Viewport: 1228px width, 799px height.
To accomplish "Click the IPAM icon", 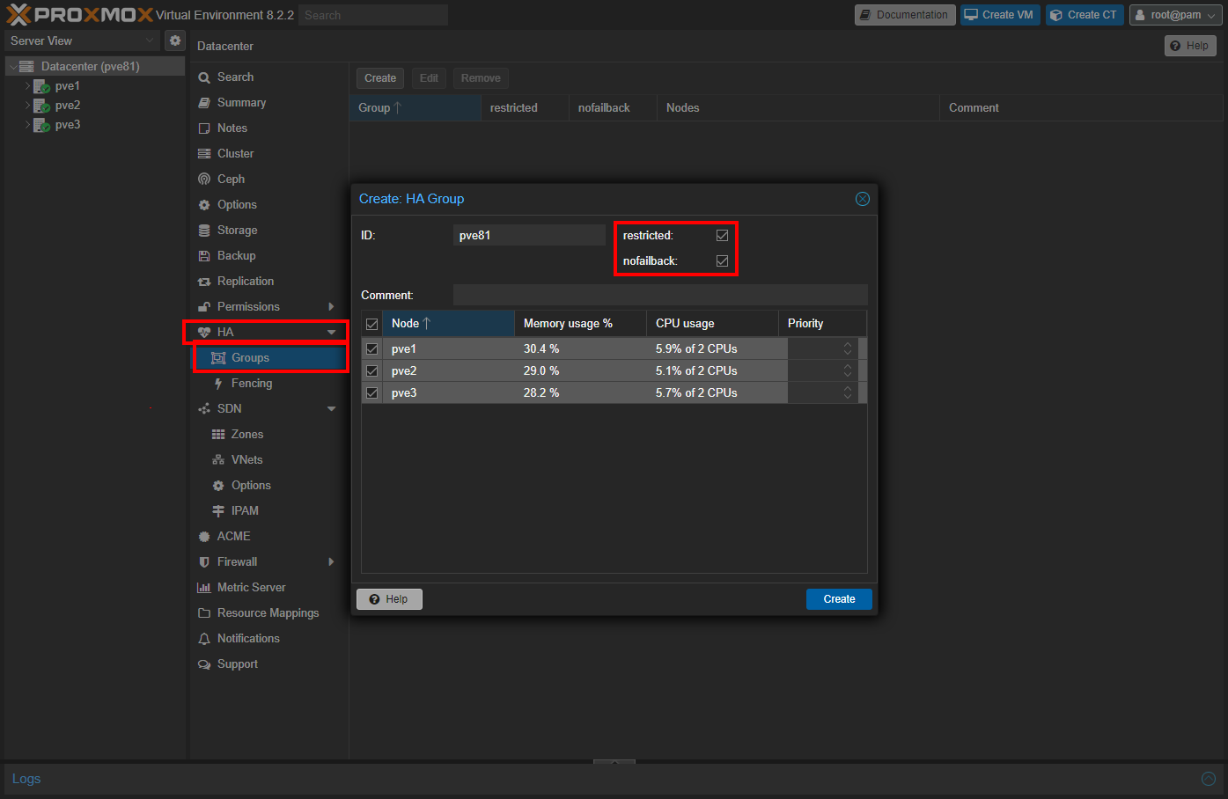I will pyautogui.click(x=218, y=511).
